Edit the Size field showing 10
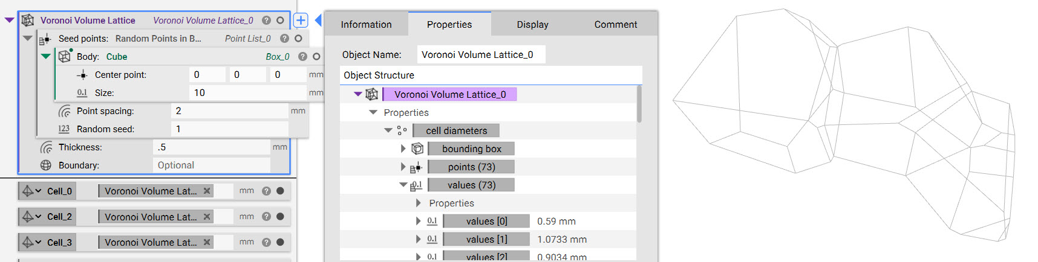The height and width of the screenshot is (262, 1038). pos(248,93)
